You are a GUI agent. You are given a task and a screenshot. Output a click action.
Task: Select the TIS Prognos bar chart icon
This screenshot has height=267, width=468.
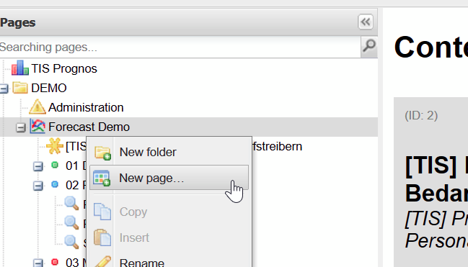pyautogui.click(x=20, y=68)
